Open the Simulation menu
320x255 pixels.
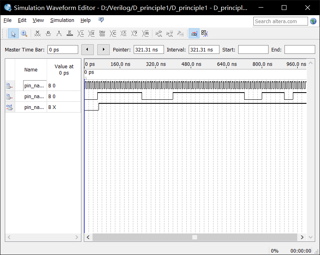tap(62, 20)
